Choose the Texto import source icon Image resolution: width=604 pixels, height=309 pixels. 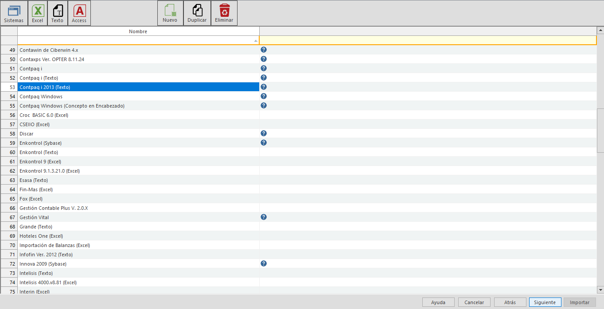pos(57,13)
